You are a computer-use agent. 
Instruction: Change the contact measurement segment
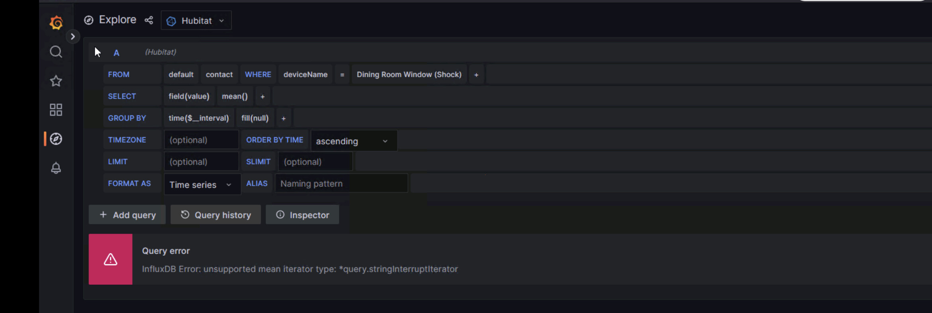(219, 74)
